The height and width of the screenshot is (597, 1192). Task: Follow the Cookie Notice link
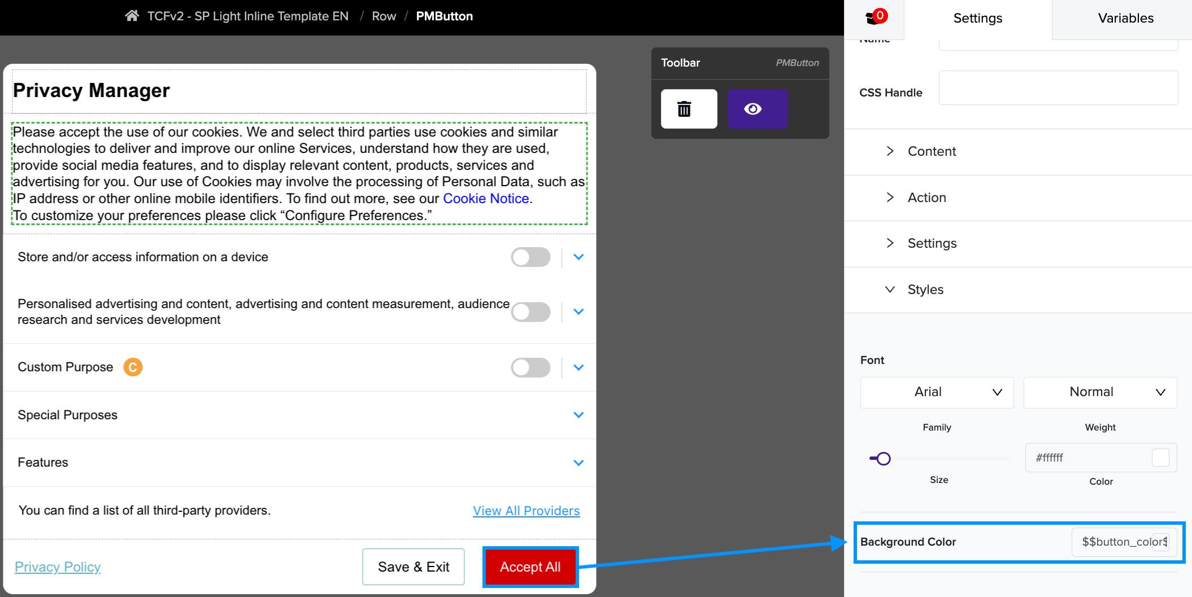pyautogui.click(x=486, y=199)
